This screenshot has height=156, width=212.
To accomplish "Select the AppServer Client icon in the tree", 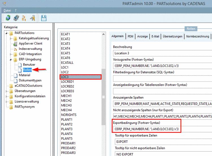I will (16, 44).
